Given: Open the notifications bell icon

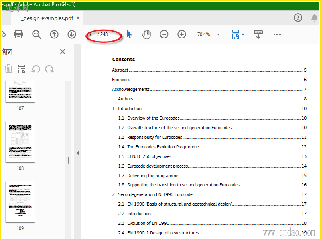Looking at the screenshot, I should coord(314,18).
